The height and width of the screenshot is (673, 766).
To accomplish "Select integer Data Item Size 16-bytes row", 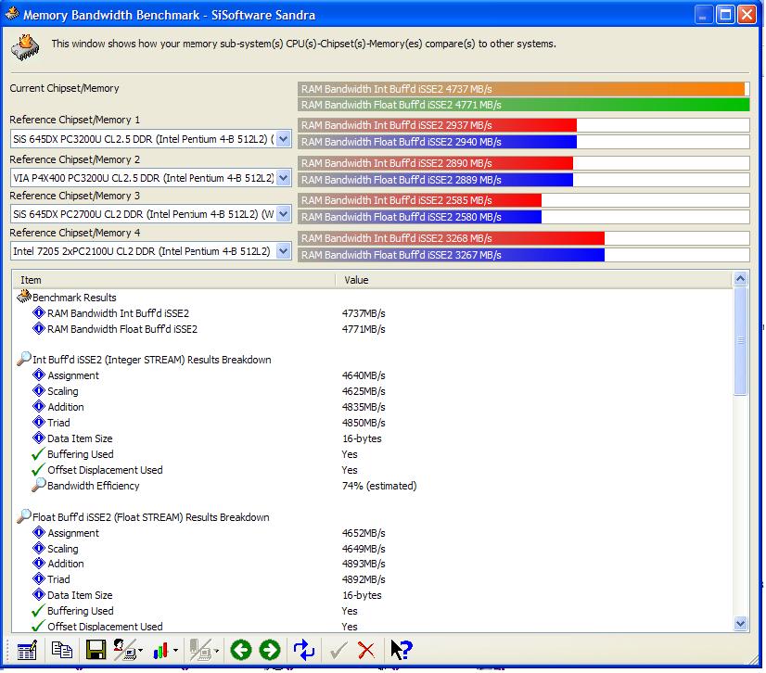I will click(x=372, y=438).
